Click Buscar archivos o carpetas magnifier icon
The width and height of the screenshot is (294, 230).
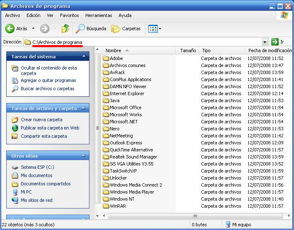tap(15, 89)
